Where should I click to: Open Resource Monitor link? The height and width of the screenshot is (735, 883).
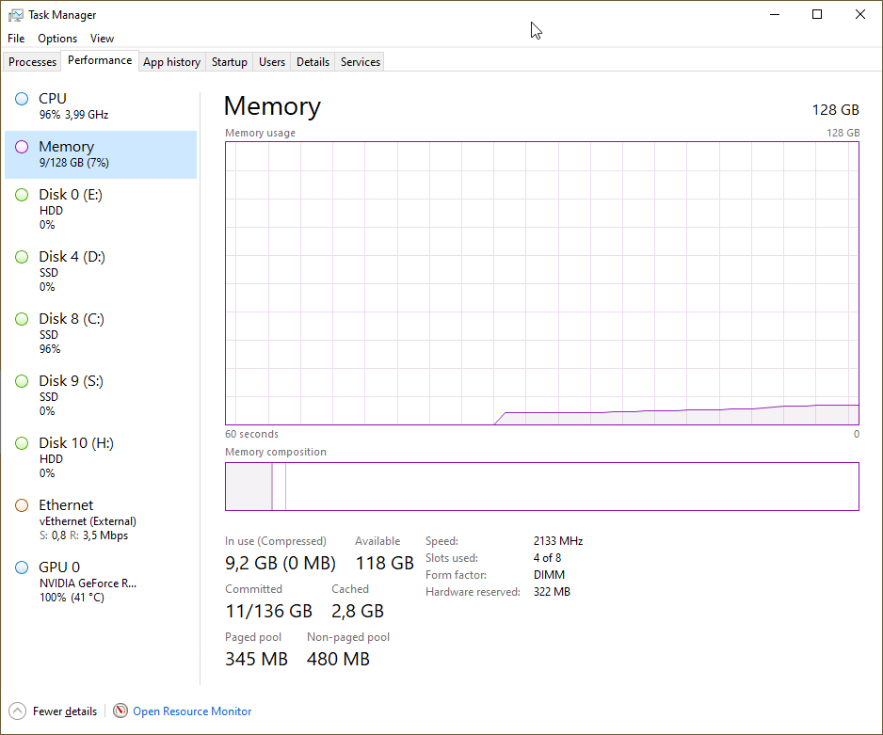pyautogui.click(x=192, y=711)
